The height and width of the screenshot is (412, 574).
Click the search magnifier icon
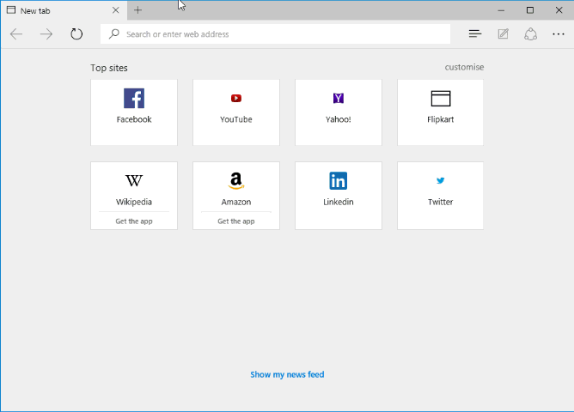click(x=113, y=34)
